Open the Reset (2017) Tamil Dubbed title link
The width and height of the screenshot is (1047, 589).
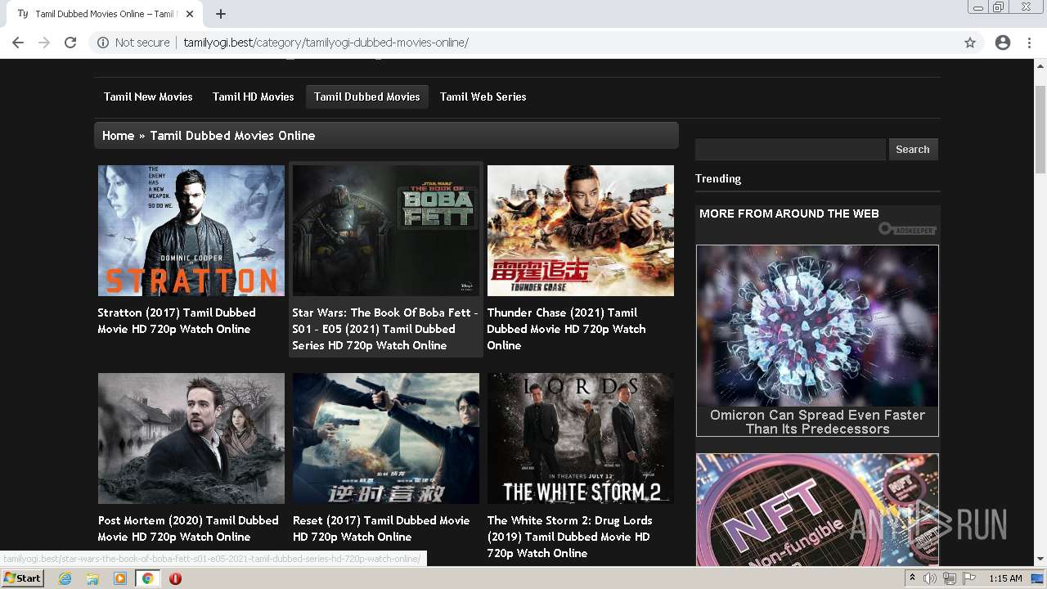coord(381,528)
